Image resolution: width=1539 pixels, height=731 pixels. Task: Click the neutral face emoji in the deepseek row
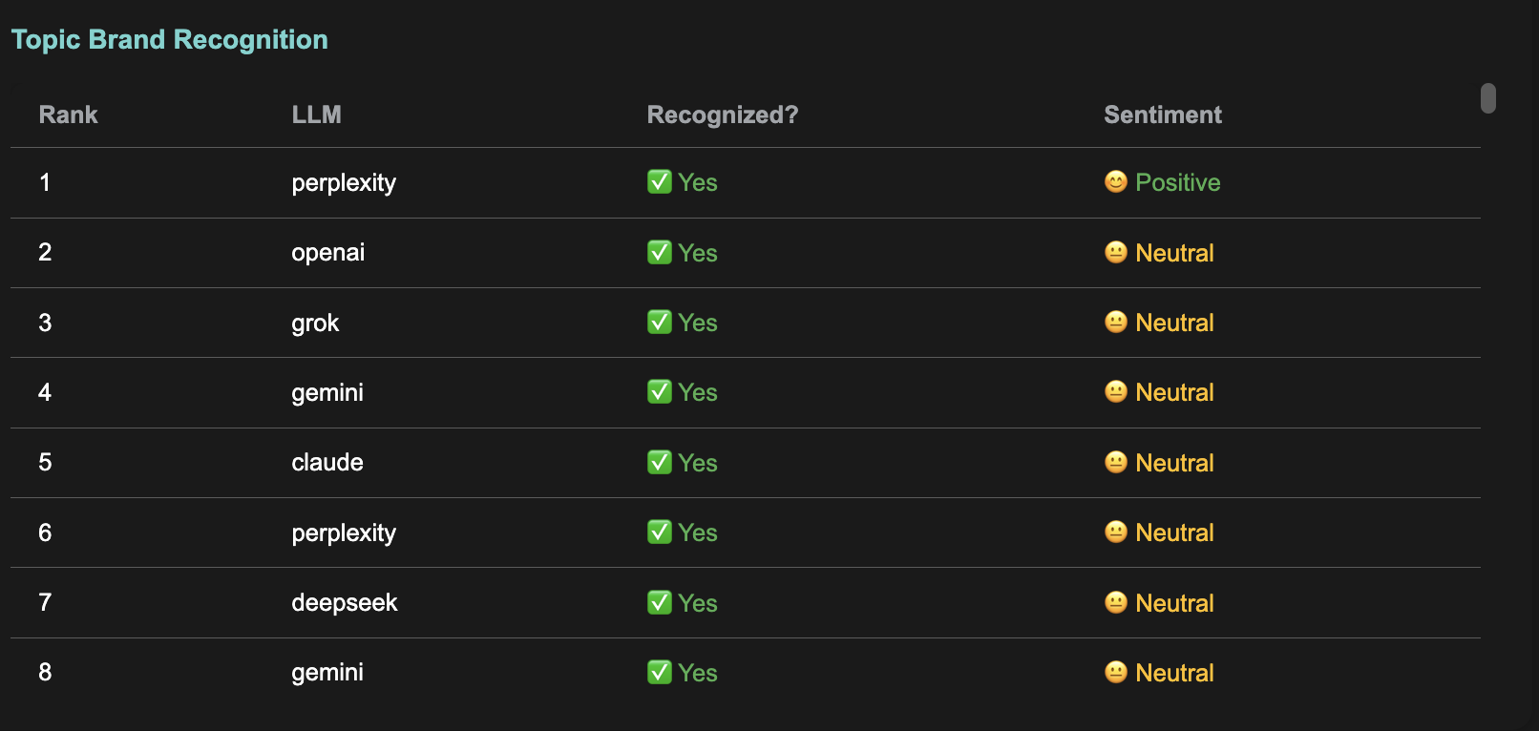coord(1116,602)
